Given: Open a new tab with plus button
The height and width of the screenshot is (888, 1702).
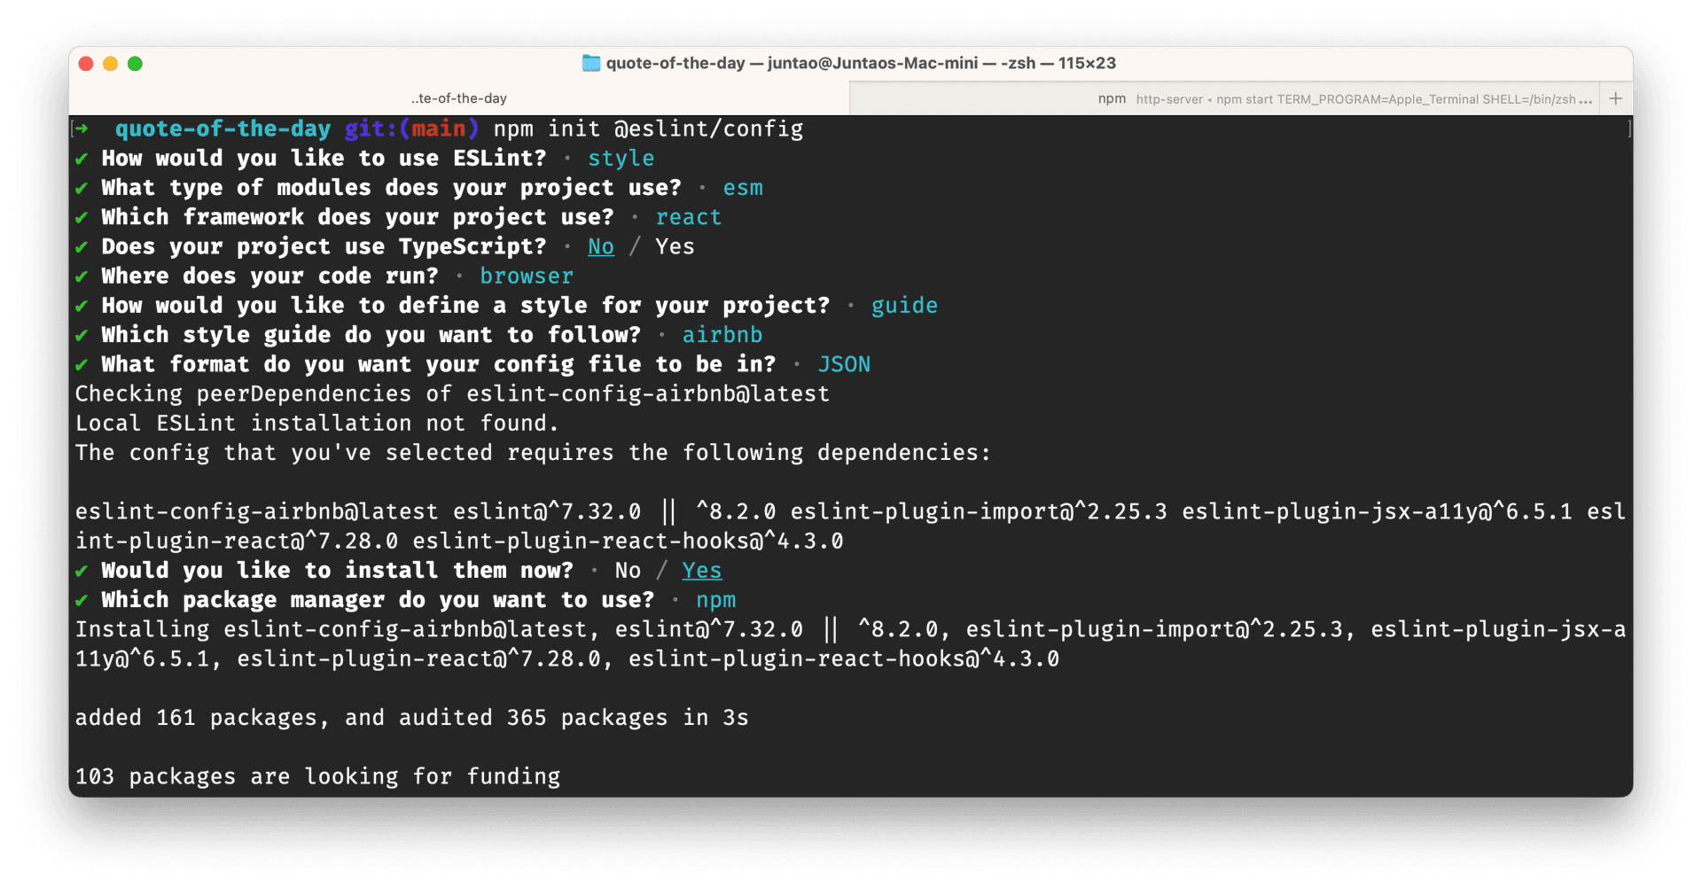Looking at the screenshot, I should click(x=1616, y=98).
